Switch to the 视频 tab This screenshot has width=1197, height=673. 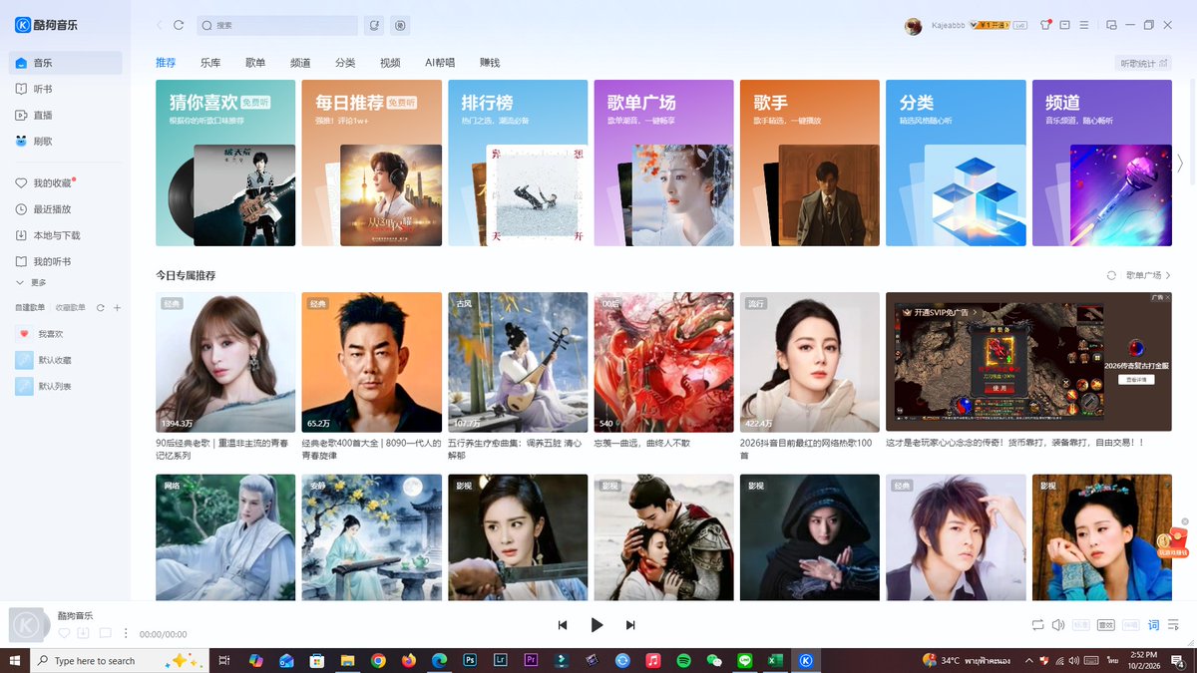coord(390,63)
